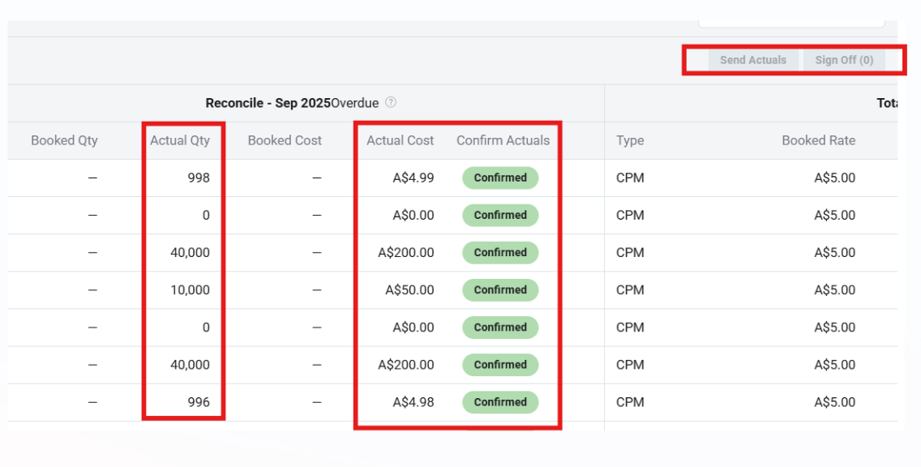Click the Reconcile - Sep 2025 group header
This screenshot has width=921, height=467.
268,103
